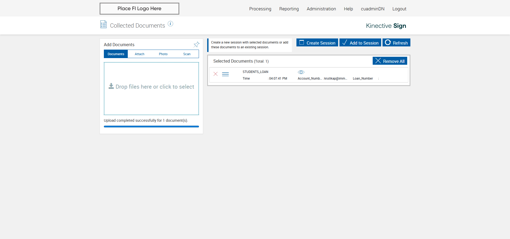Preview STUDENTS_LOAN document via eye icon
Image resolution: width=510 pixels, height=239 pixels.
[x=301, y=72]
